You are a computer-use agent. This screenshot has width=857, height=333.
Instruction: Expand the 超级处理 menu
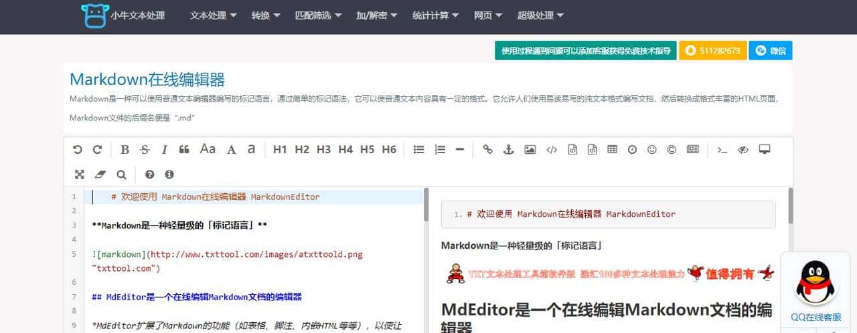pos(540,15)
